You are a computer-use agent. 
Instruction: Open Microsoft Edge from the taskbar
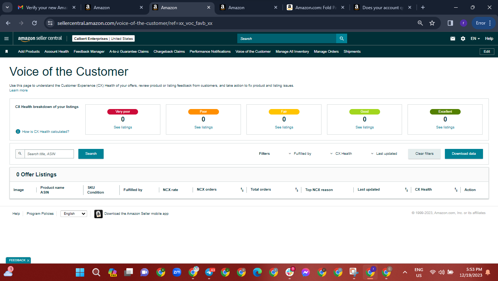coord(257,272)
